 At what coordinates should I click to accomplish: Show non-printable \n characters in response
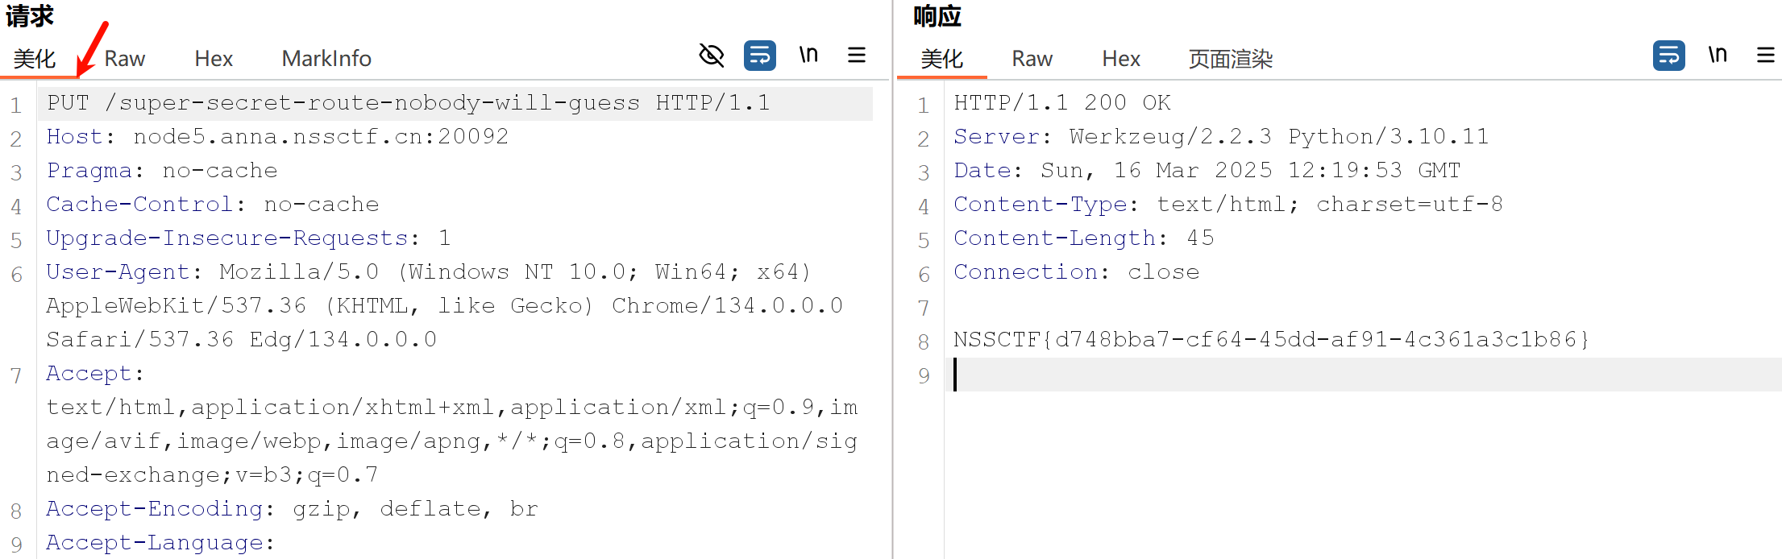1718,56
